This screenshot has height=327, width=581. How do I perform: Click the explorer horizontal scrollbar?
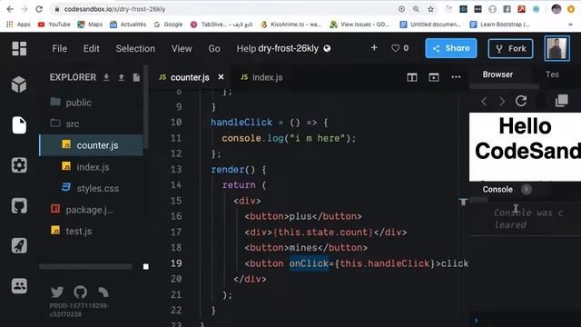click(x=85, y=266)
